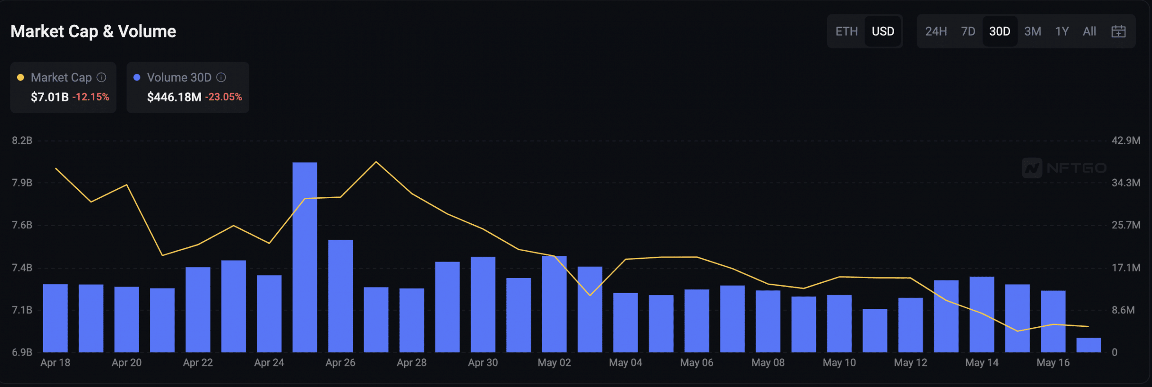Click the 25.7M right axis label

1126,225
